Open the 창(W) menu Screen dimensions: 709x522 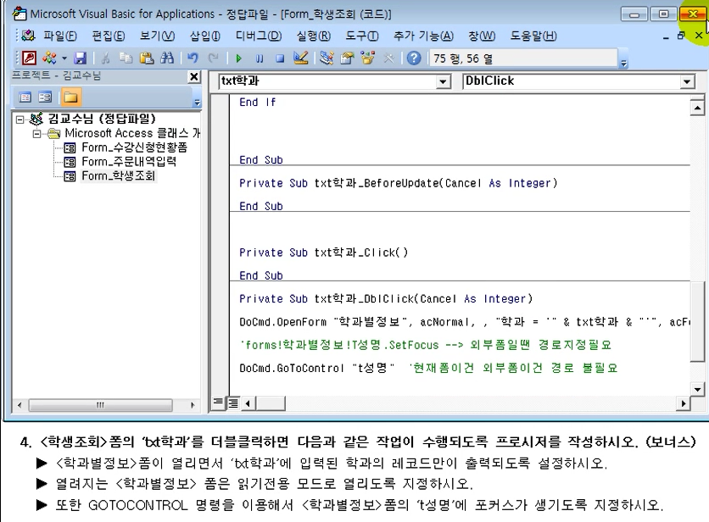(482, 36)
